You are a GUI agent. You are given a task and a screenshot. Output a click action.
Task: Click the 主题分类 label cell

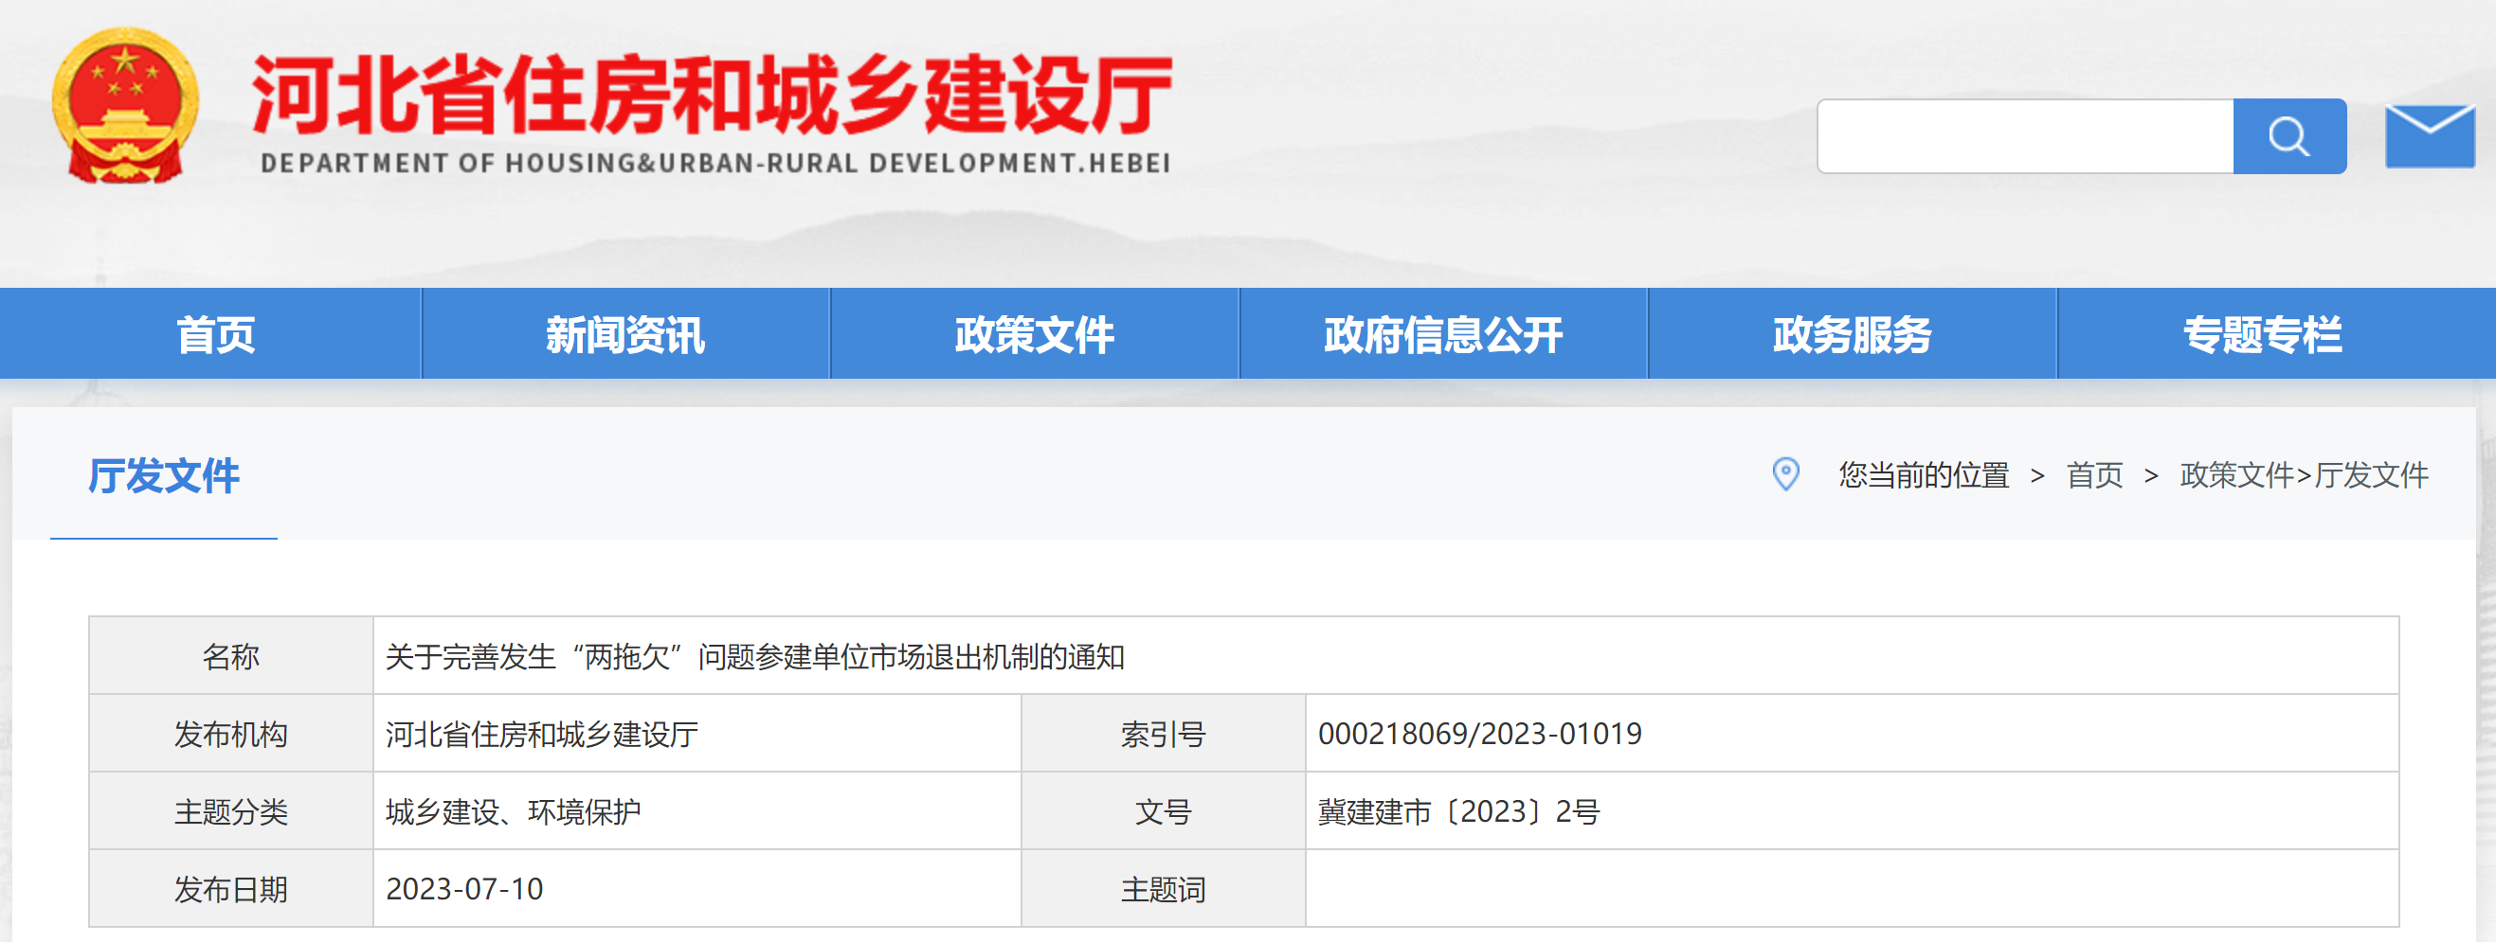pos(230,811)
